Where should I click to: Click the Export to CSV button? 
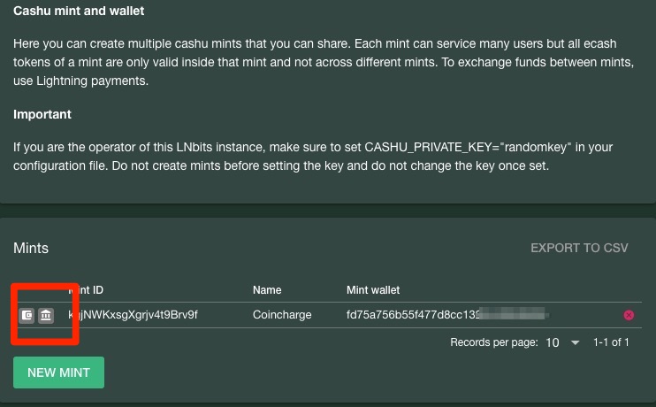(x=579, y=248)
